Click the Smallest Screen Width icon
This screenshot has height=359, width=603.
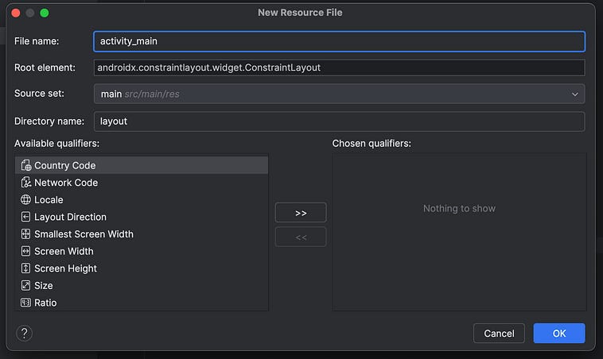(x=25, y=234)
